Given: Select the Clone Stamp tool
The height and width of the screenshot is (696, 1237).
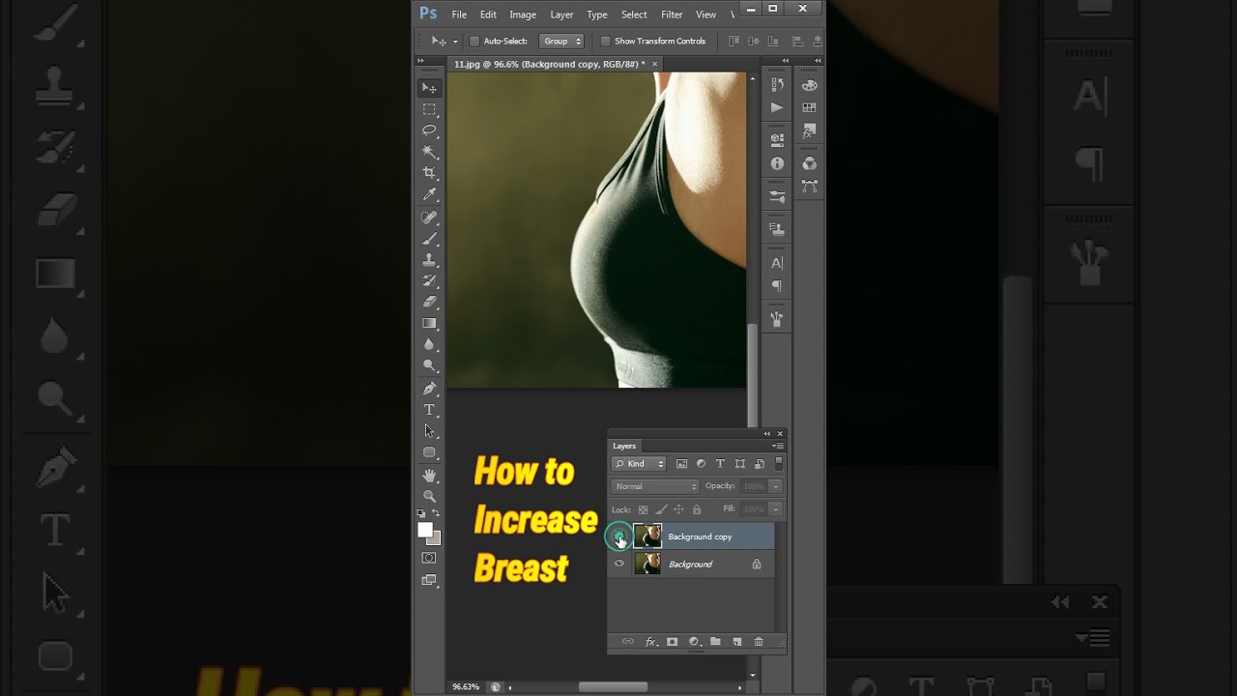Looking at the screenshot, I should pyautogui.click(x=430, y=260).
